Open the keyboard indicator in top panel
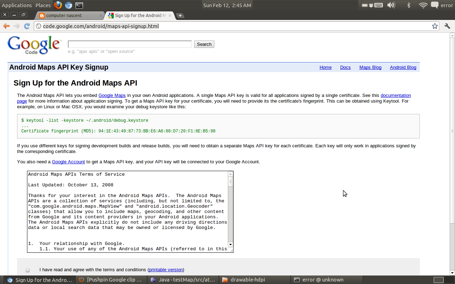455x284 pixels. 379,5
